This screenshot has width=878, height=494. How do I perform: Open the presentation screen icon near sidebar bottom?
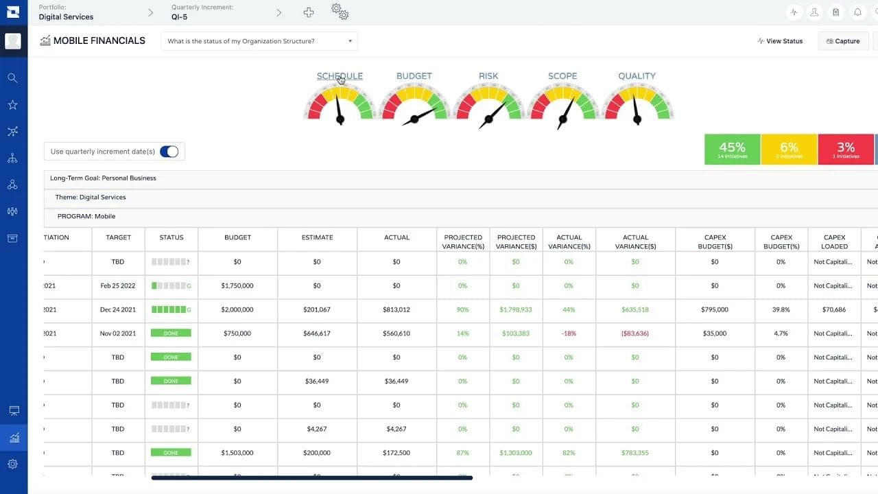click(12, 410)
